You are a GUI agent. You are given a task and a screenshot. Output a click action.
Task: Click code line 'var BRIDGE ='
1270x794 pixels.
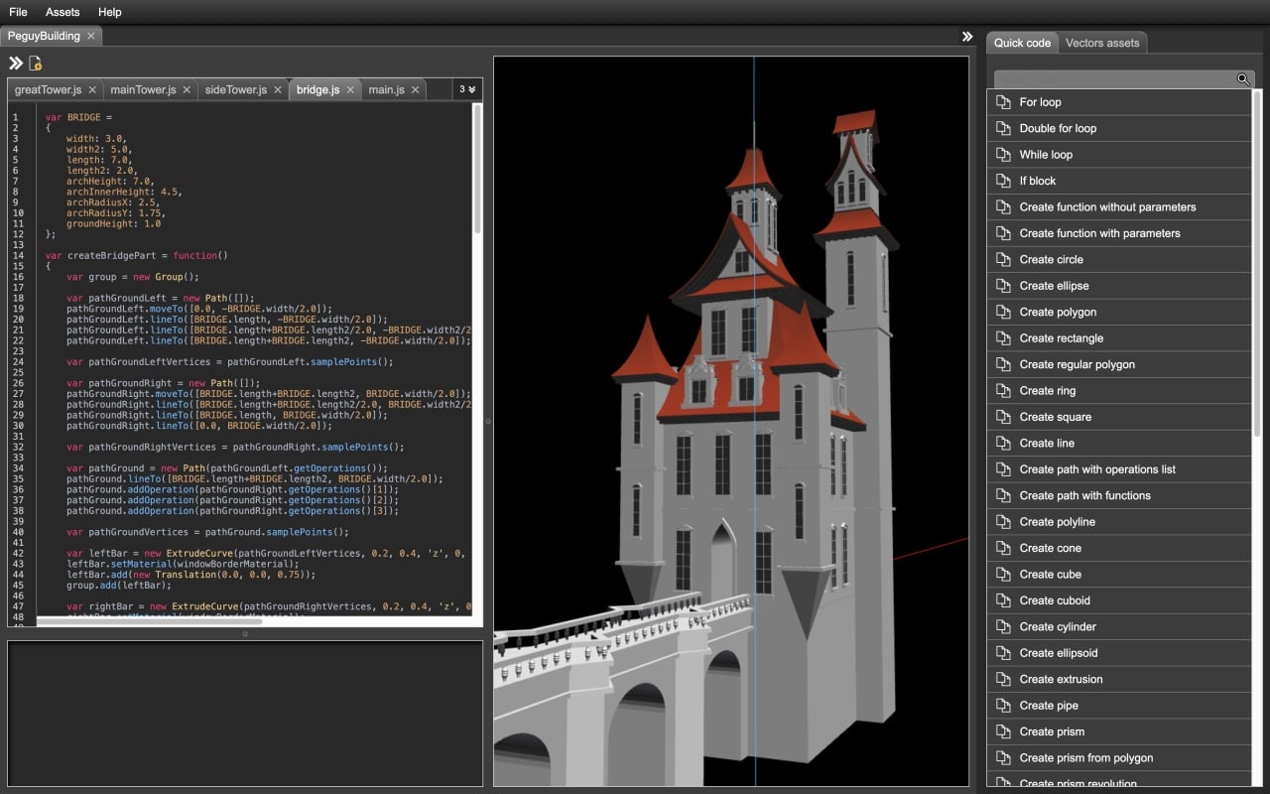[x=78, y=117]
